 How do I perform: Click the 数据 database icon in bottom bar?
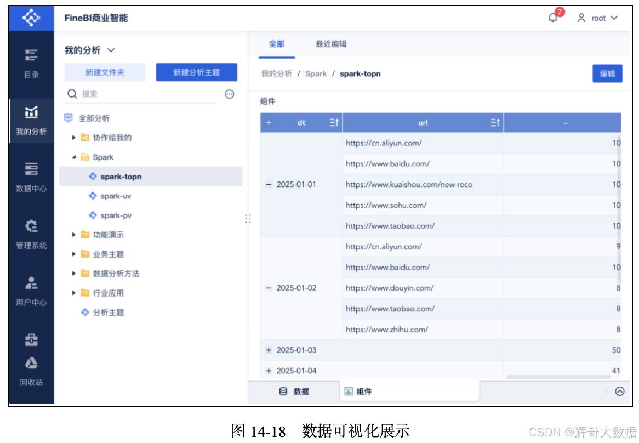(283, 391)
